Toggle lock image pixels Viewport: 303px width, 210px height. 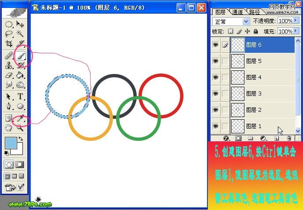[239, 31]
